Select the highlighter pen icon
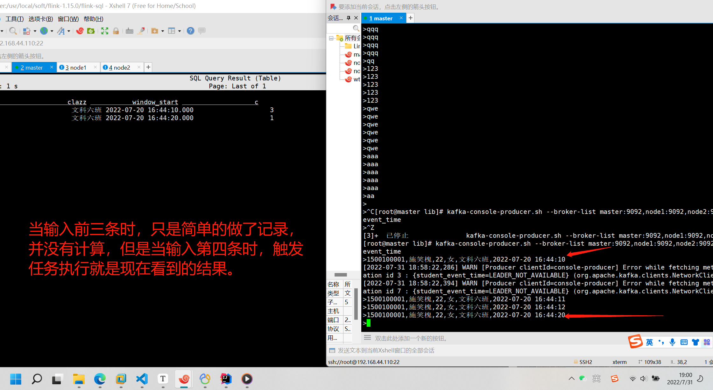This screenshot has width=713, height=390. pos(141,31)
